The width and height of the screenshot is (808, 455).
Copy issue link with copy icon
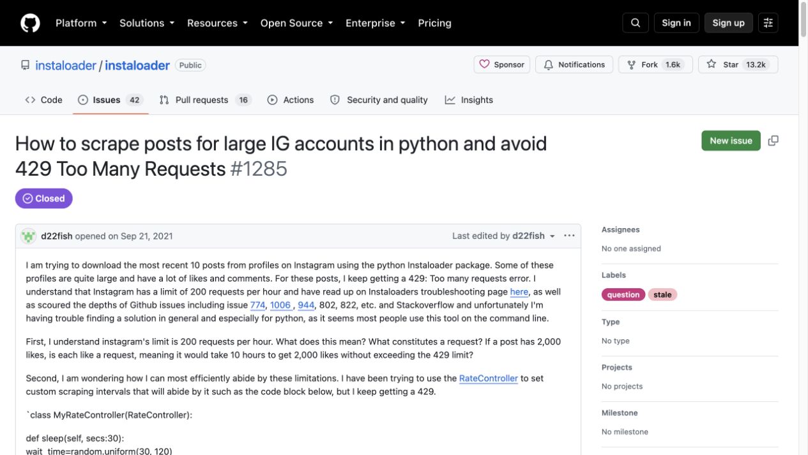[773, 141]
